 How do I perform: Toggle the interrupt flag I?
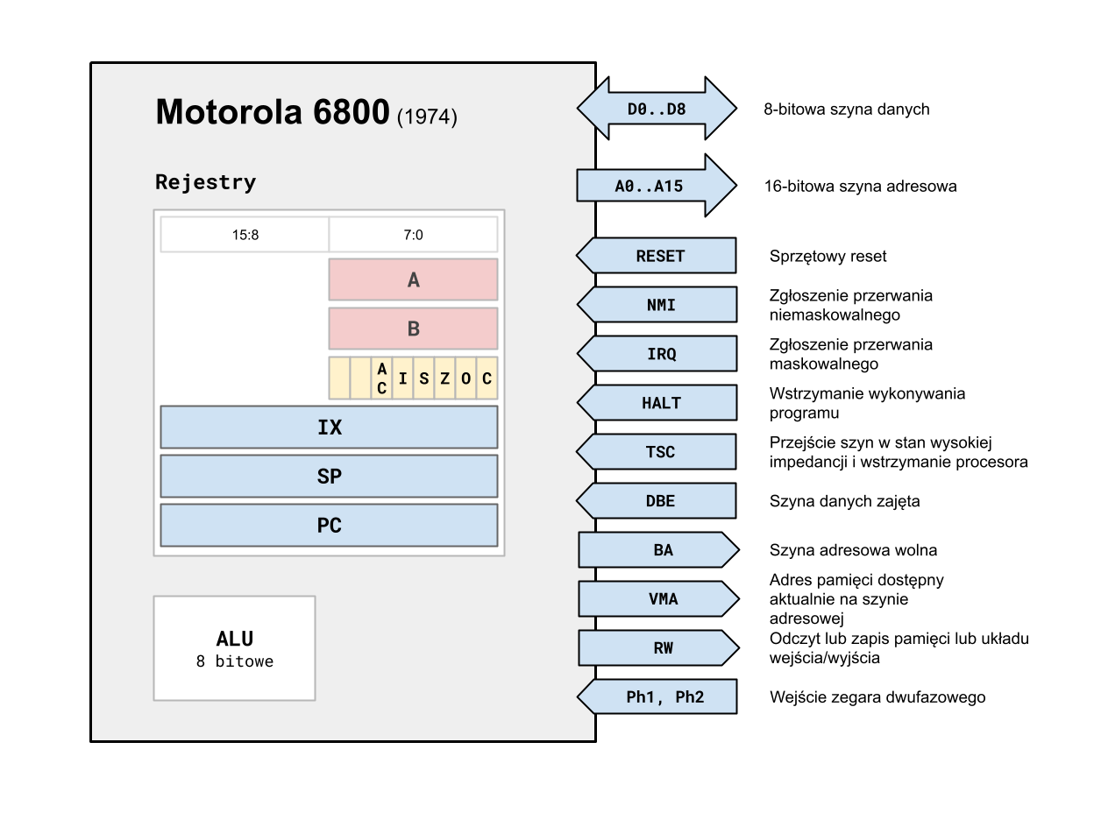[x=401, y=378]
